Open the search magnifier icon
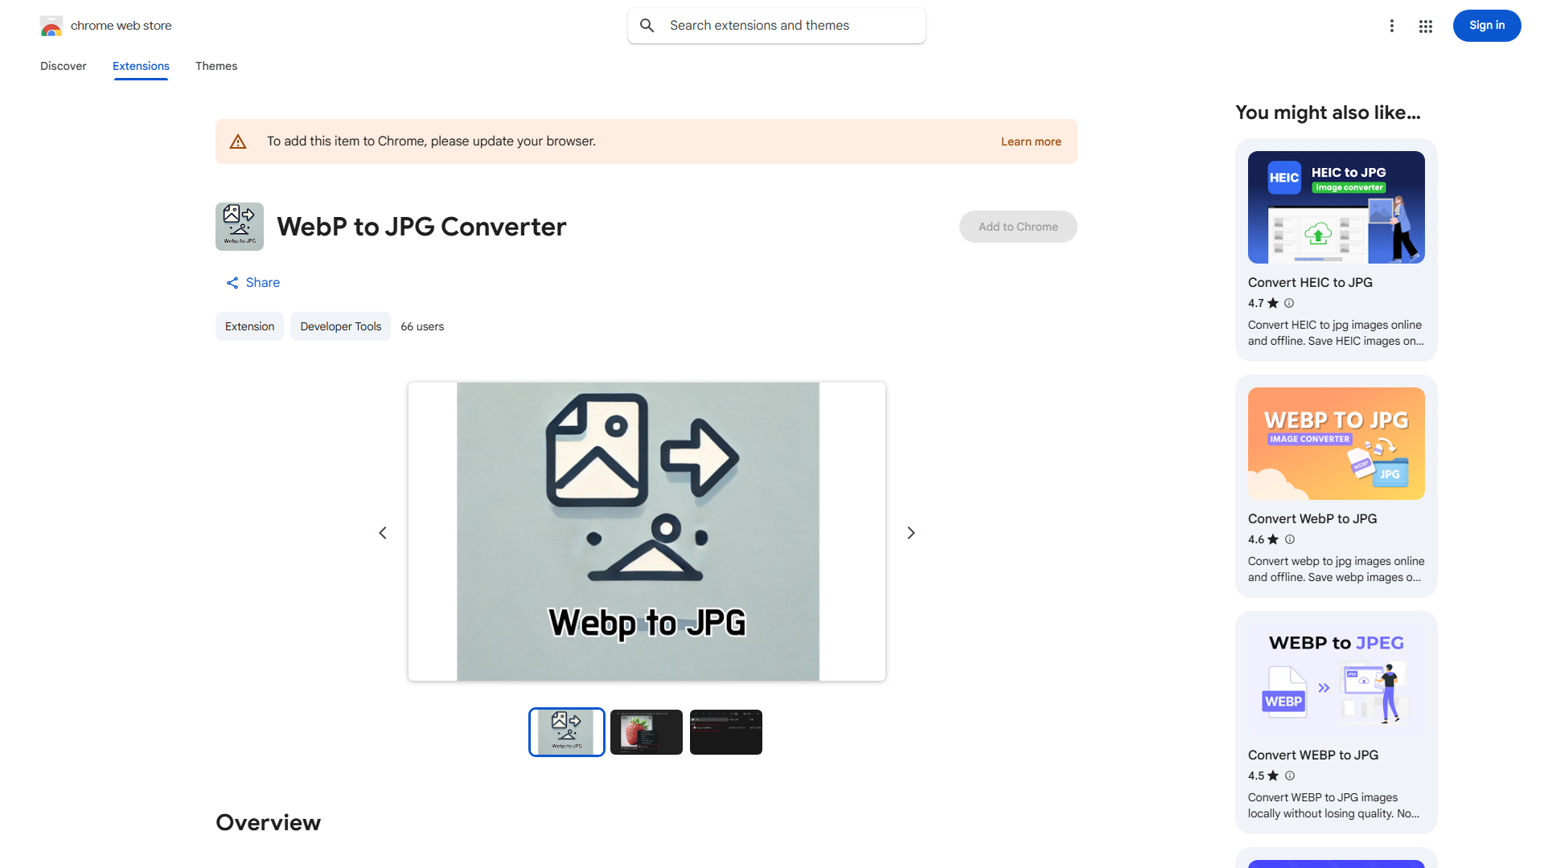 point(647,25)
